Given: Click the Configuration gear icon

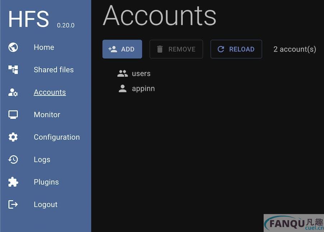Looking at the screenshot, I should (x=13, y=137).
